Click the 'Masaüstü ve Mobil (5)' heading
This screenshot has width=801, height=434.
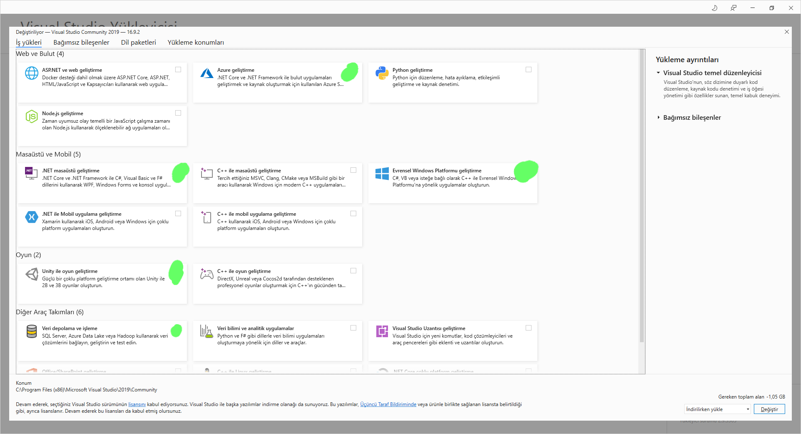48,154
